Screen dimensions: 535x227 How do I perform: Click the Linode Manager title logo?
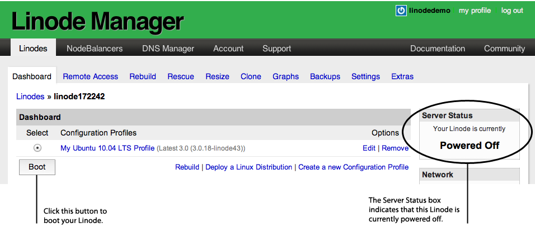click(x=97, y=21)
